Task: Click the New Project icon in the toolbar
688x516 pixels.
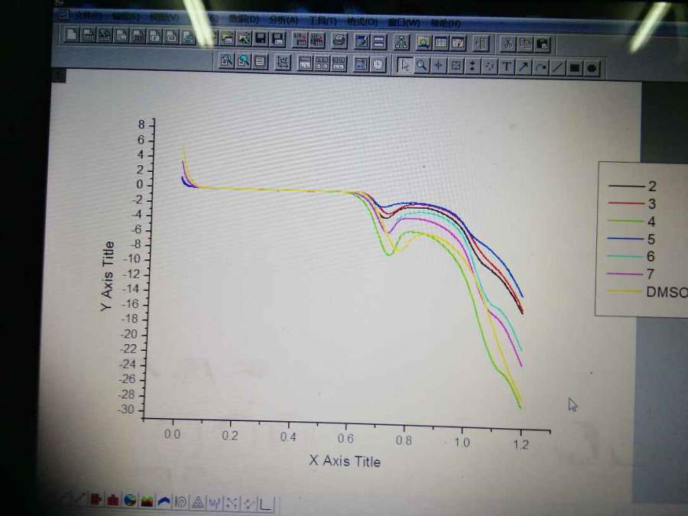Action: click(x=72, y=34)
